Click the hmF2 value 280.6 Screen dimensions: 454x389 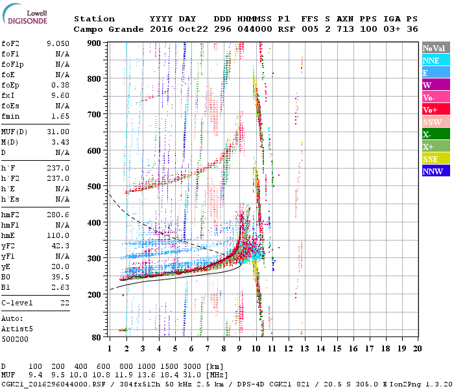(x=58, y=215)
